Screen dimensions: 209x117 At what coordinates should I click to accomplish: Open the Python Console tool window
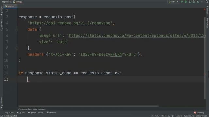click(x=36, y=113)
